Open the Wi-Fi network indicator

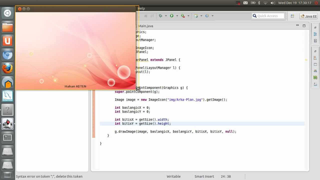pos(265,3)
